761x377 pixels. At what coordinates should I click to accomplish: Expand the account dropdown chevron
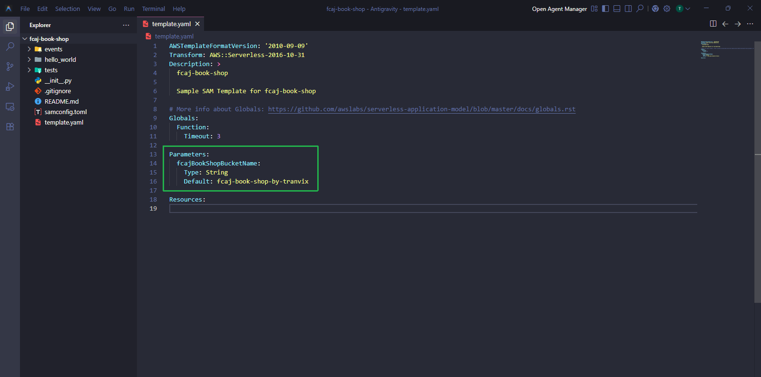[x=688, y=9]
